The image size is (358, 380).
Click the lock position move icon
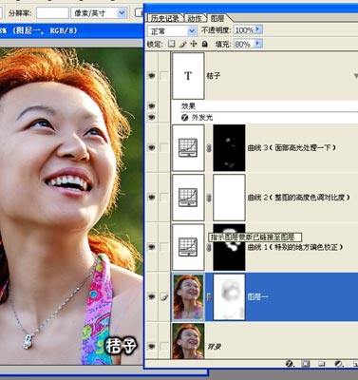tap(194, 44)
